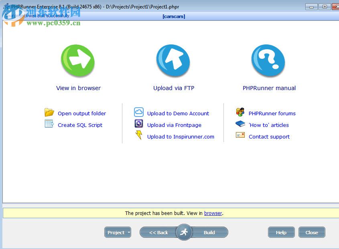
Task: Click the lightning Upload to Inspirunner.com icon
Action: [138, 136]
